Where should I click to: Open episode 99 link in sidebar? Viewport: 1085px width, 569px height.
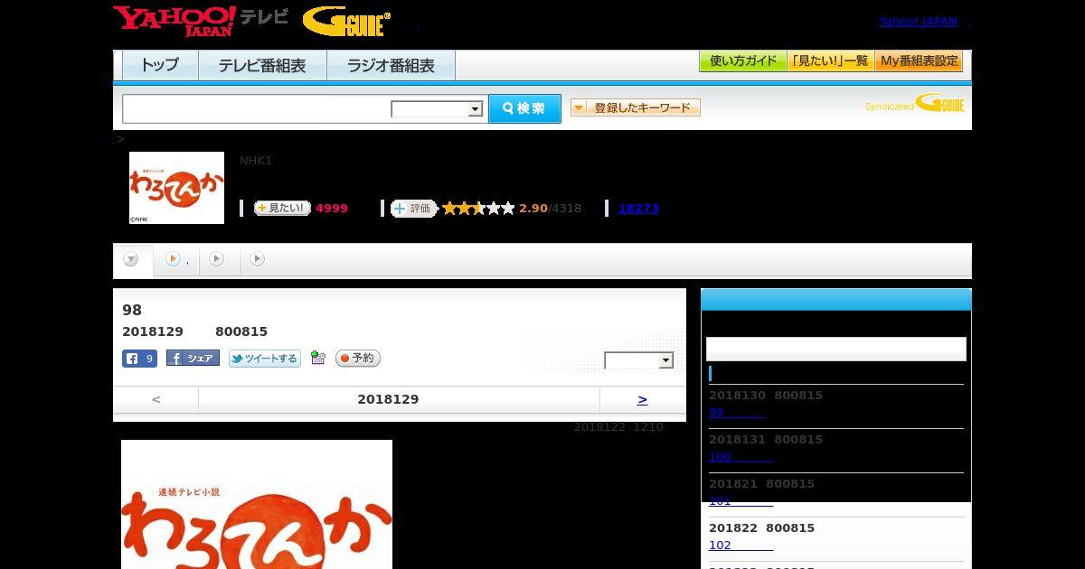[x=737, y=412]
